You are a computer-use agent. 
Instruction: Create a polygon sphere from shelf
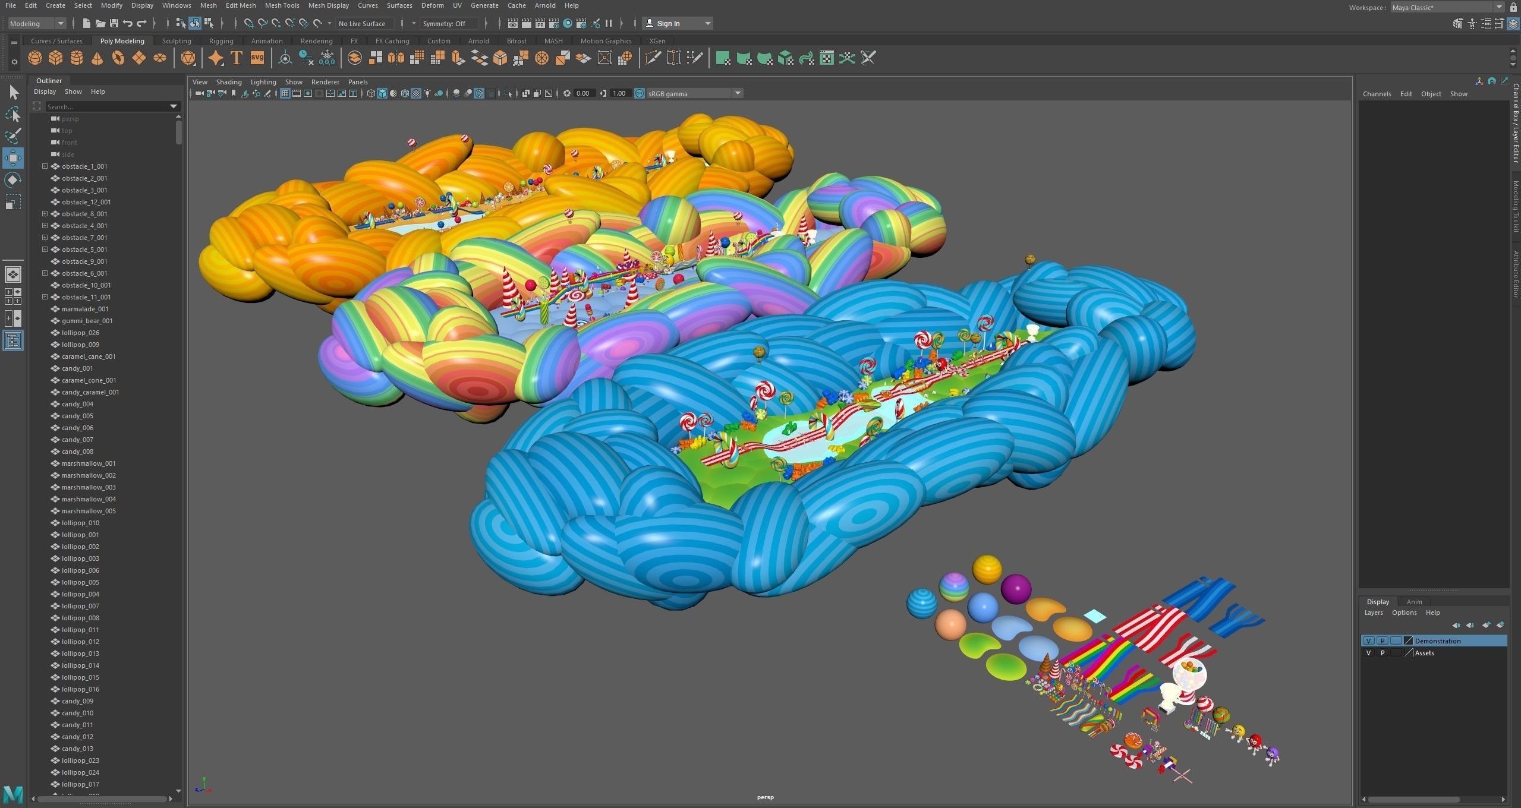[35, 58]
